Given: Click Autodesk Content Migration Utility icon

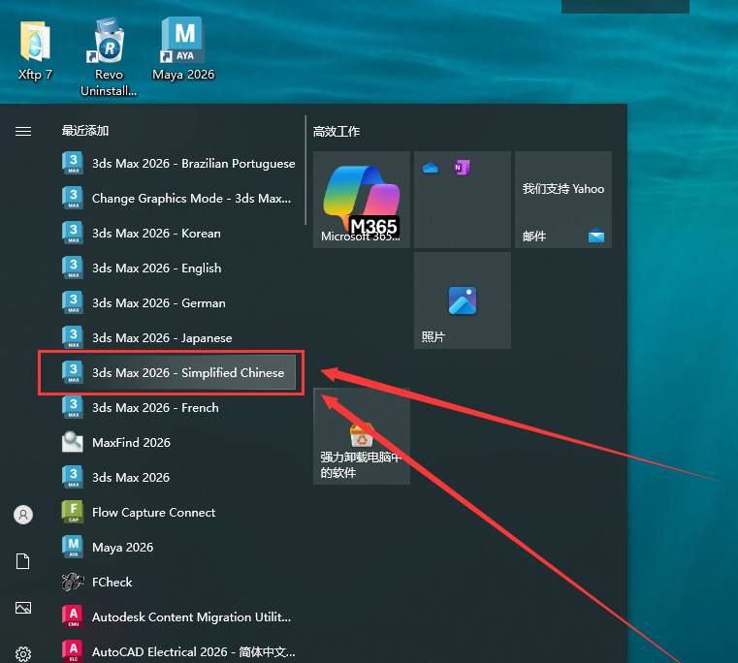Looking at the screenshot, I should (73, 616).
